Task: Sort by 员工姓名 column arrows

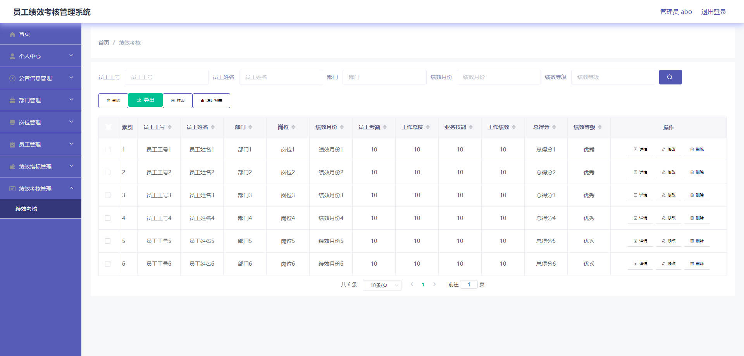Action: coord(213,127)
